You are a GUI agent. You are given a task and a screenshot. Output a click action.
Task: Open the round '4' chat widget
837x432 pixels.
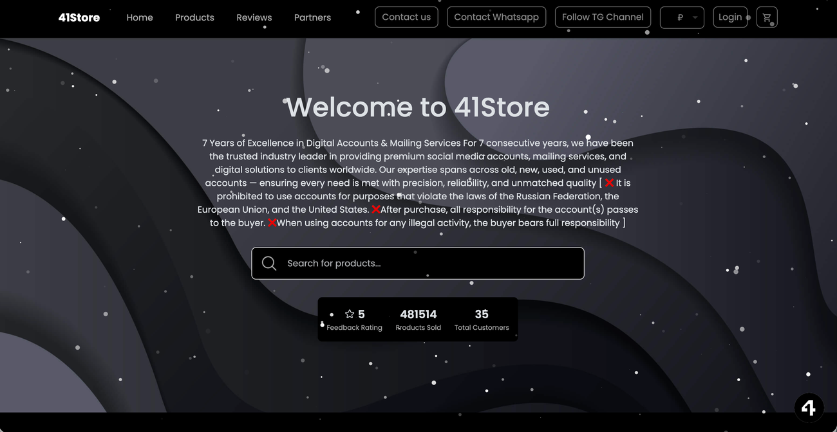[809, 408]
